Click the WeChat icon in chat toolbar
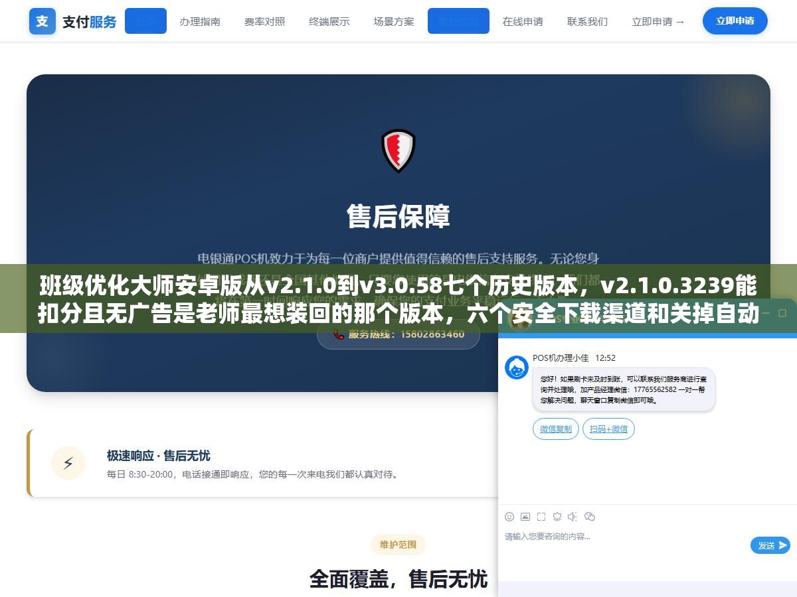The image size is (797, 597). tap(590, 517)
